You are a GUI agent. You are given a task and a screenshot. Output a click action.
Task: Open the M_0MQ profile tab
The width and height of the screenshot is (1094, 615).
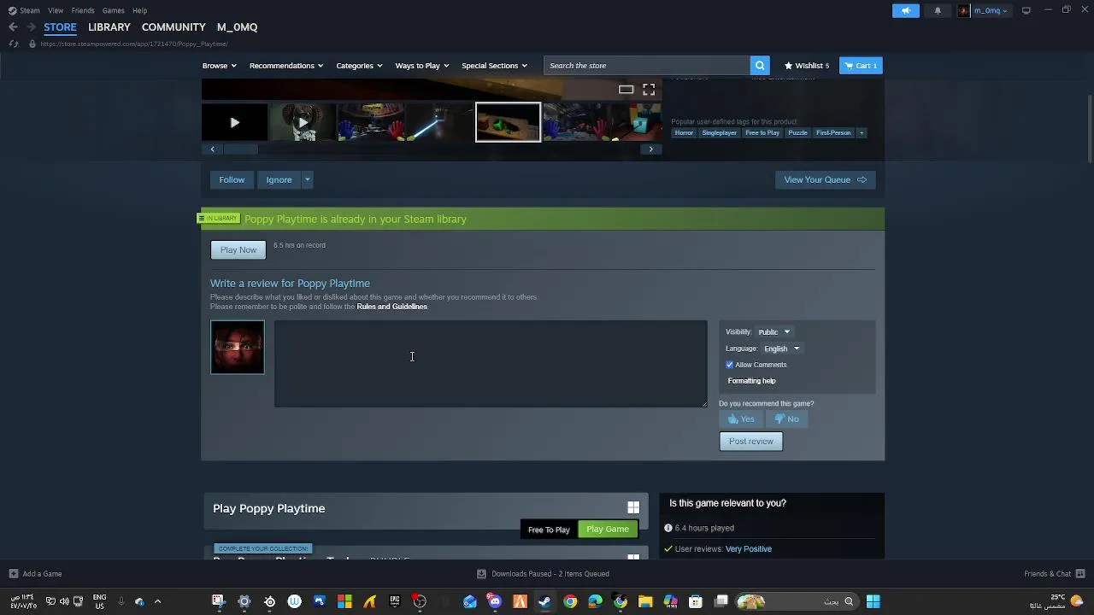pyautogui.click(x=237, y=27)
